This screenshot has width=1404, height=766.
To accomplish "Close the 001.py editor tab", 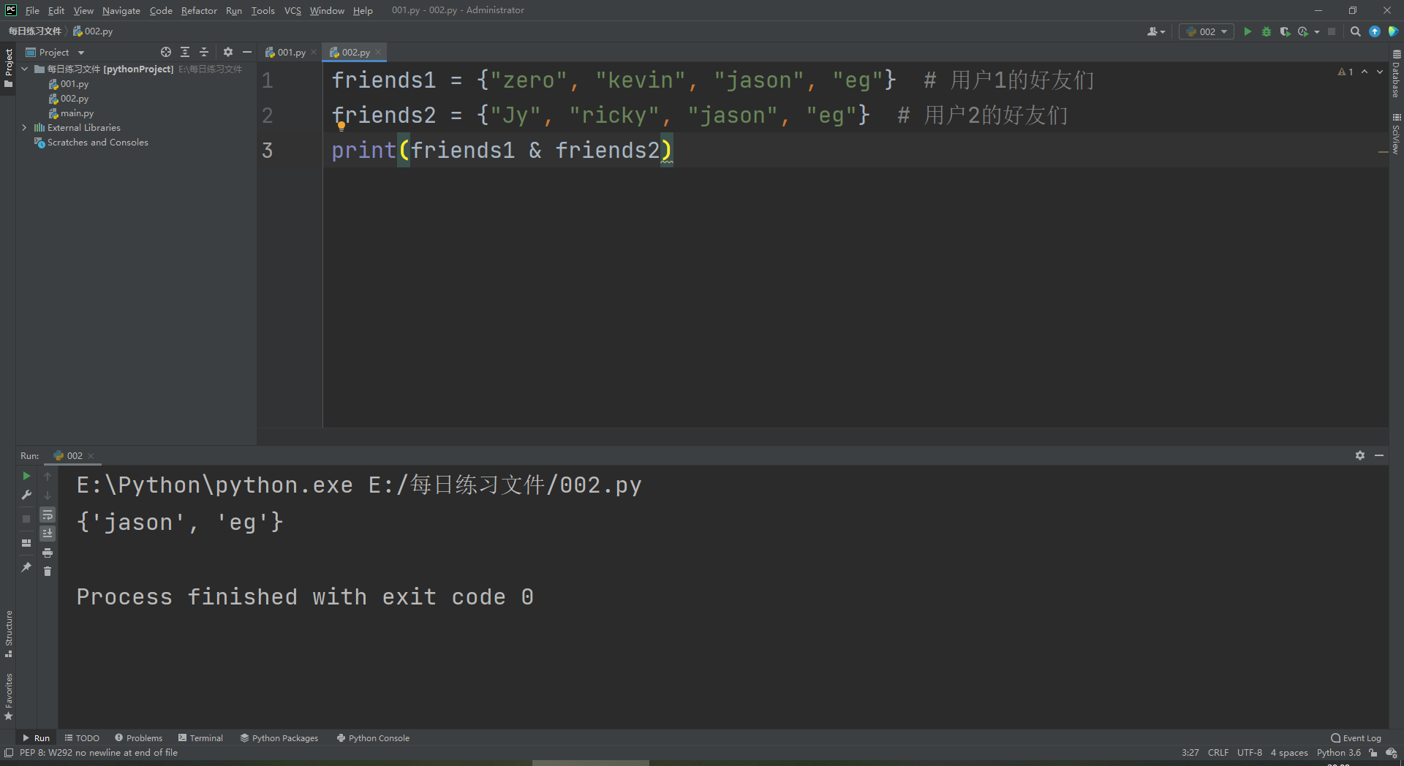I will click(314, 52).
